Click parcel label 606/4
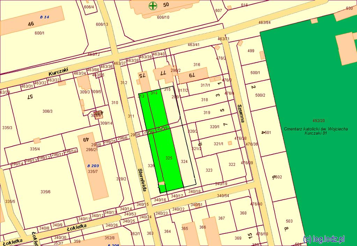The width and height of the screenshot is (357, 246). pos(89,7)
